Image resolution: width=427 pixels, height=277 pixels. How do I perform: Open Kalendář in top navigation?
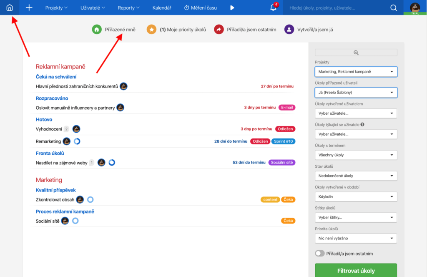pyautogui.click(x=162, y=8)
